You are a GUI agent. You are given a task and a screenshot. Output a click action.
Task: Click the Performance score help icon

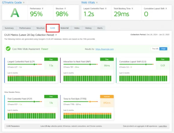43,8
